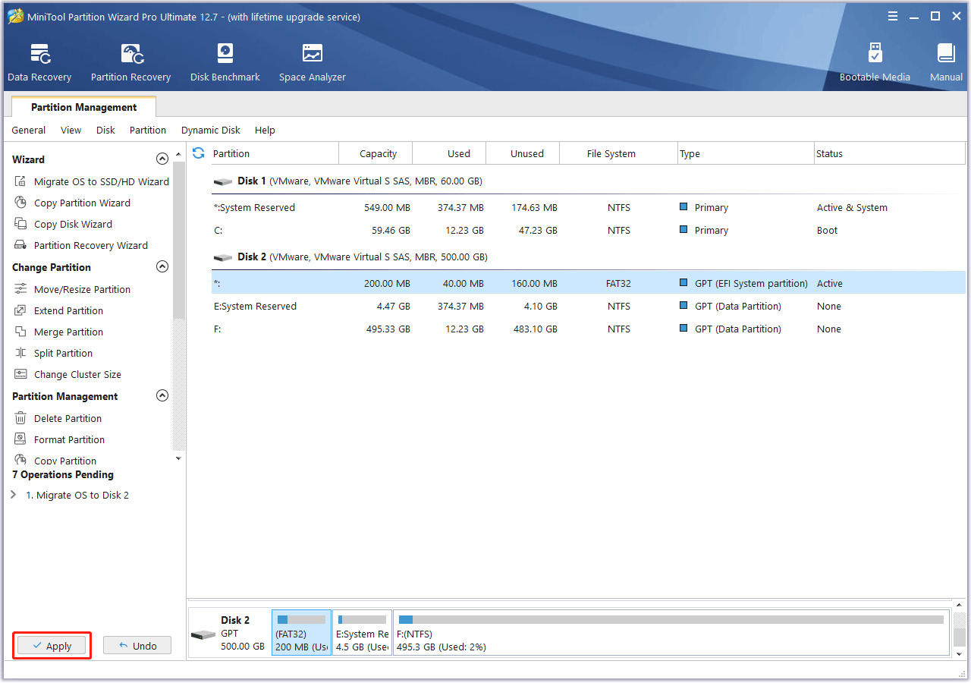Viewport: 971px width, 683px height.
Task: Collapse the Partition Management sidebar section
Action: click(x=162, y=396)
